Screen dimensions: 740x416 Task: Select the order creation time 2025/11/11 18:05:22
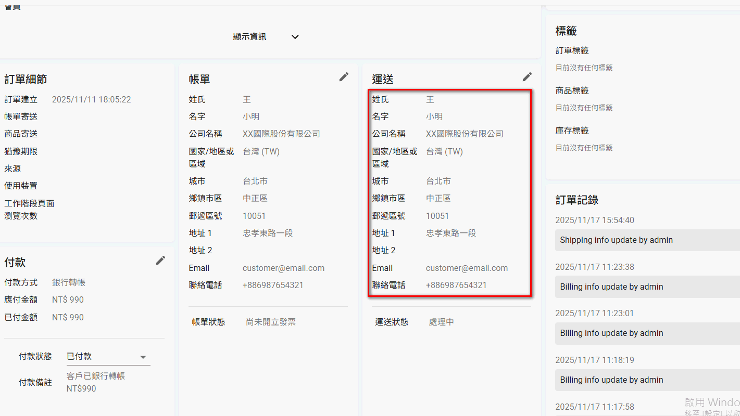[x=91, y=99]
